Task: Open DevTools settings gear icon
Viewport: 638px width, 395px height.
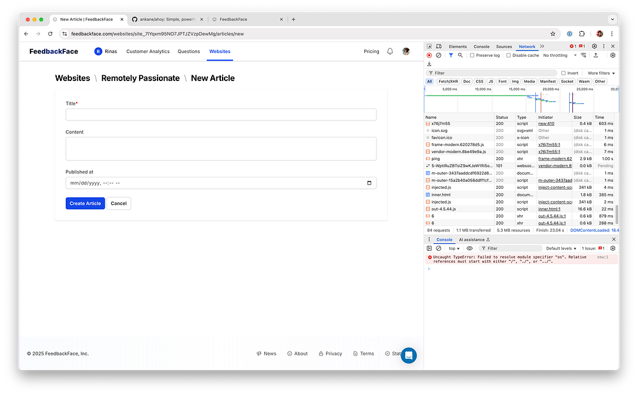Action: [x=595, y=47]
